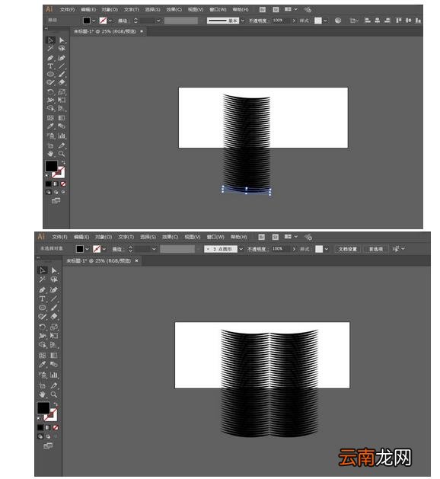Screen dimensions: 440x479
Task: Change screen mode in lower window toolbox
Action: tap(48, 445)
